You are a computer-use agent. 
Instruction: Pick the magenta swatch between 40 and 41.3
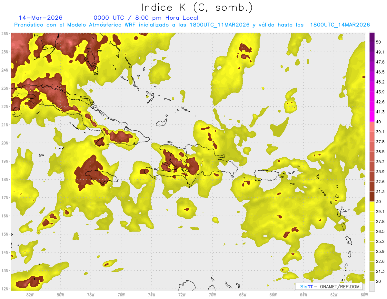coord(372,117)
